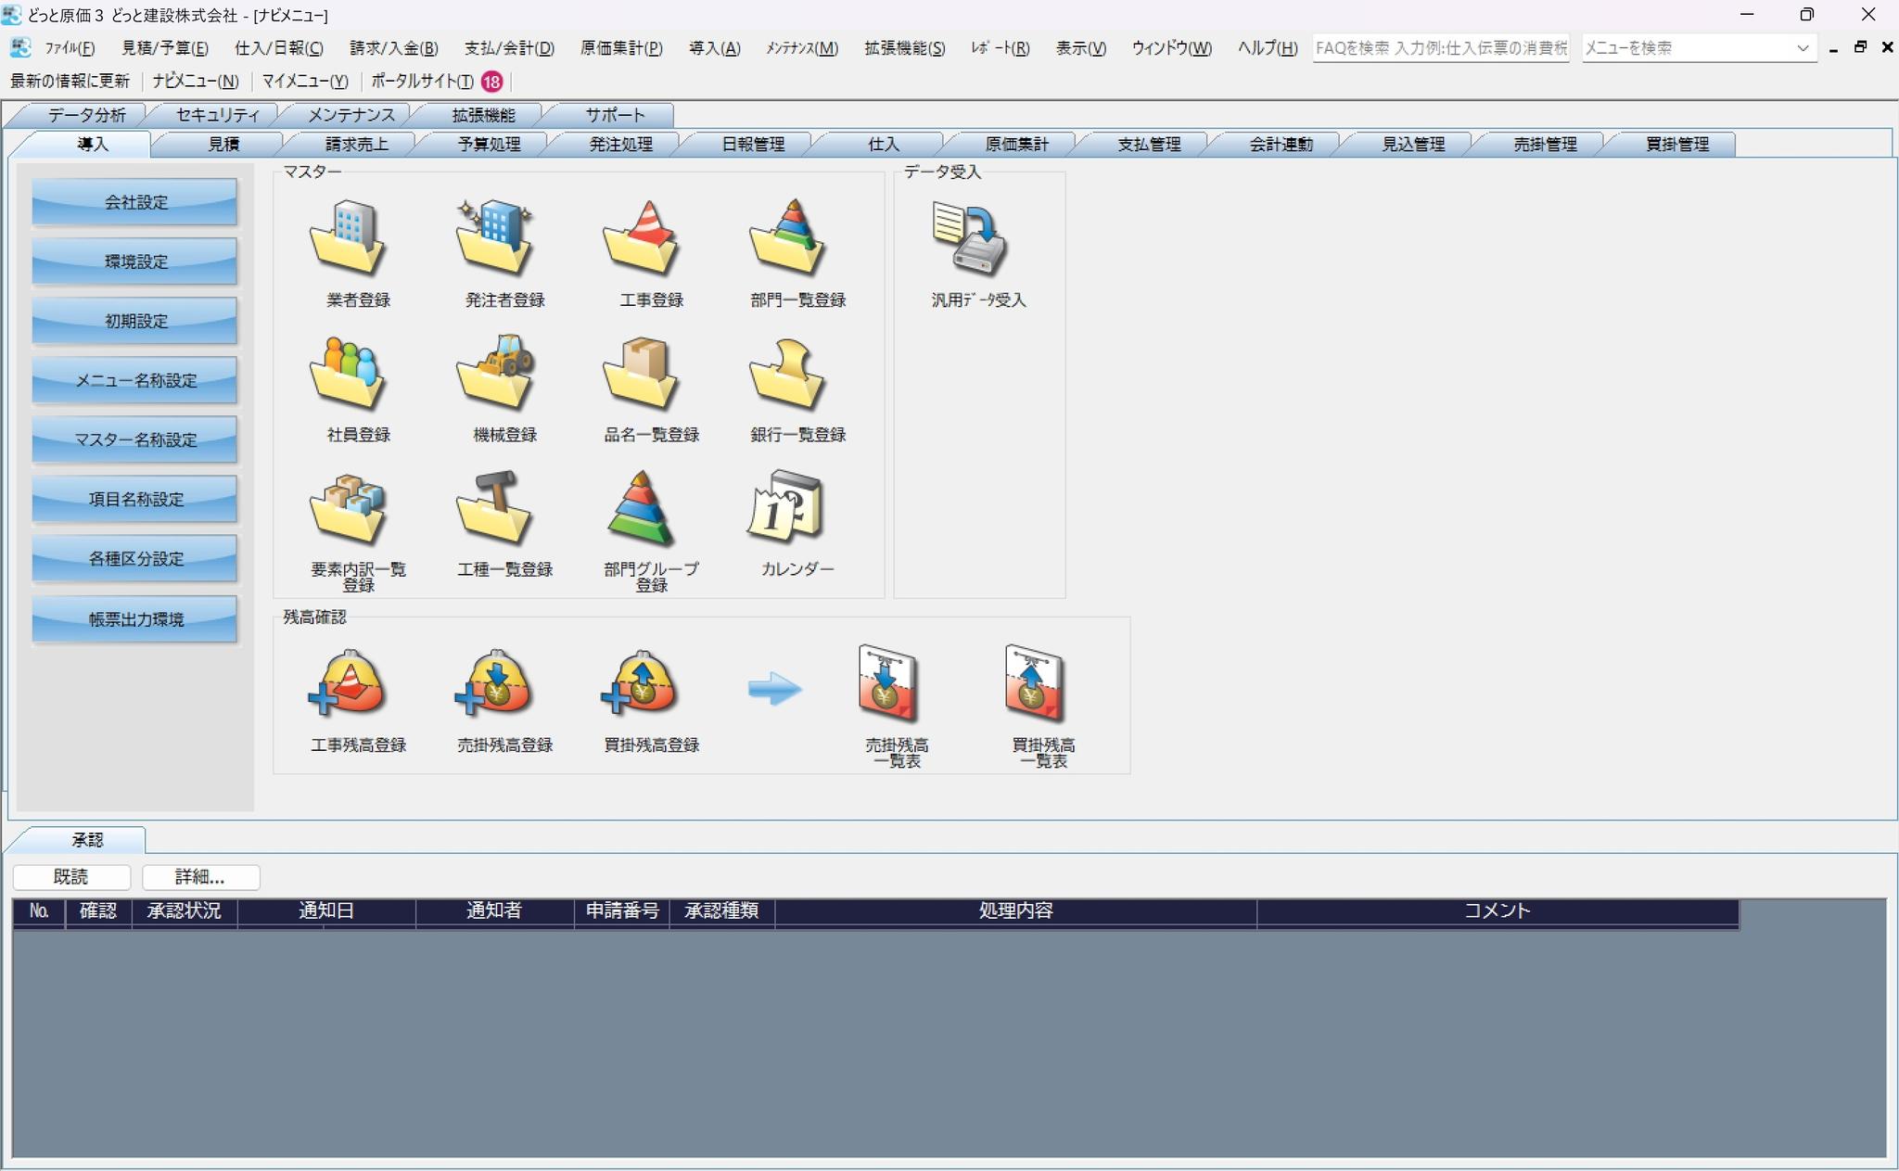This screenshot has width=1899, height=1171.
Task: Switch to the 発注処理 tab
Action: click(x=620, y=144)
